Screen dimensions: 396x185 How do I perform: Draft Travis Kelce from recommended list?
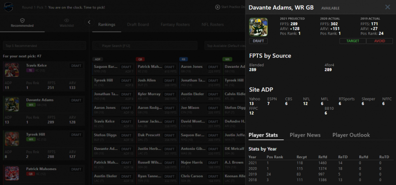tap(76, 66)
